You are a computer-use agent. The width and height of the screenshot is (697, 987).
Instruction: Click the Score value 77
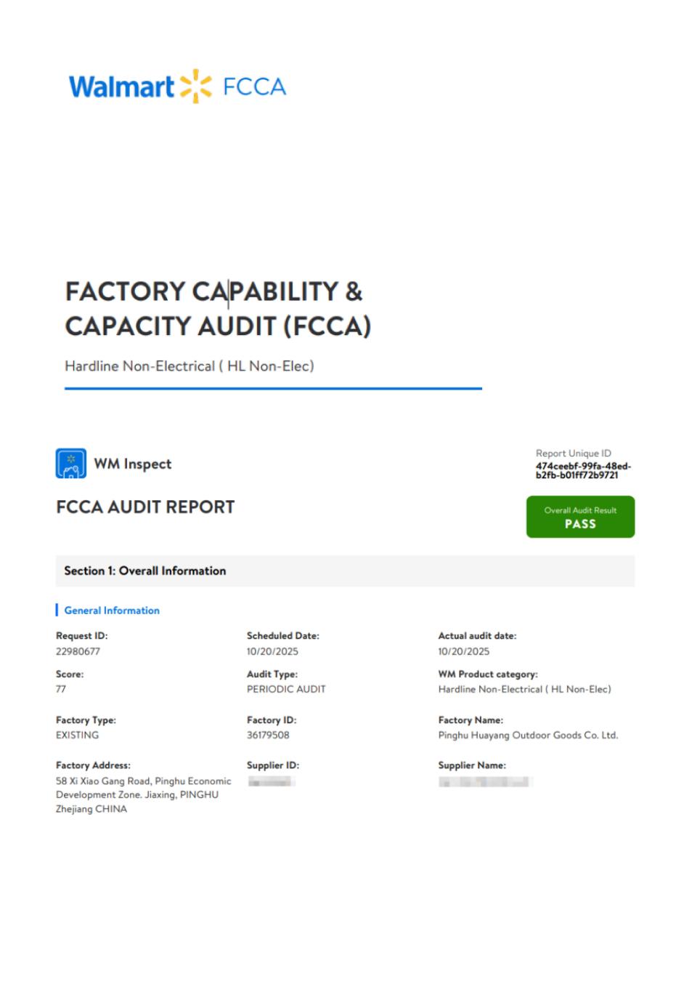tap(61, 689)
